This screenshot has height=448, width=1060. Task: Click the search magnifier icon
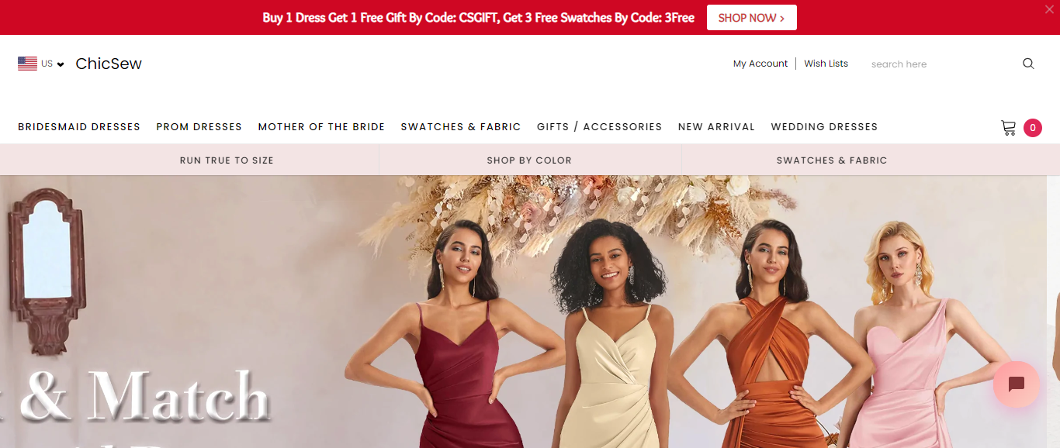pos(1028,64)
